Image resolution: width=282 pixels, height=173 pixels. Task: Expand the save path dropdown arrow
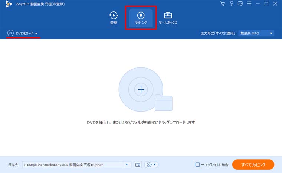click(127, 164)
